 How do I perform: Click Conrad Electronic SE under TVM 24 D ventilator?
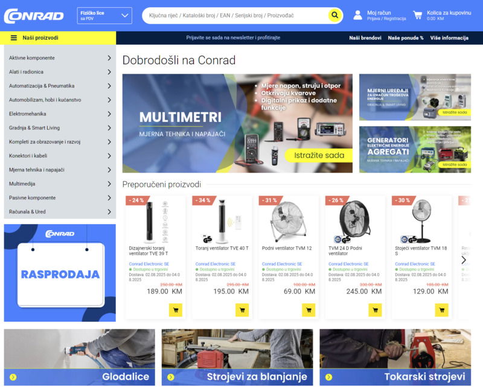point(348,264)
